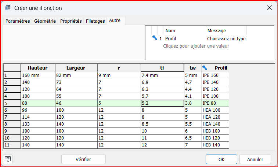Close the Créer une iFonction dialog
Screen dimensions: 278x167
[x=269, y=8]
